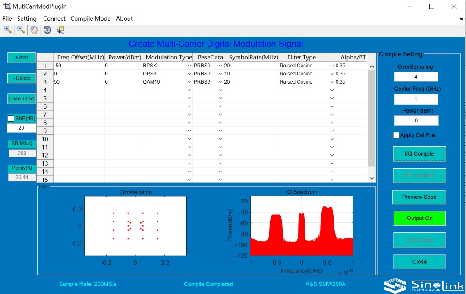The image size is (466, 294).
Task: Click the Close button in Compile Setting
Action: coord(419,262)
